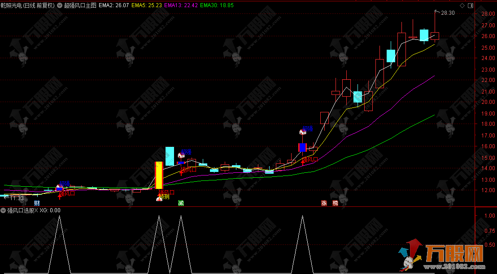This screenshot has height=274, width=497.
Task: Toggle the side panel icon at top right
Action: (471, 5)
